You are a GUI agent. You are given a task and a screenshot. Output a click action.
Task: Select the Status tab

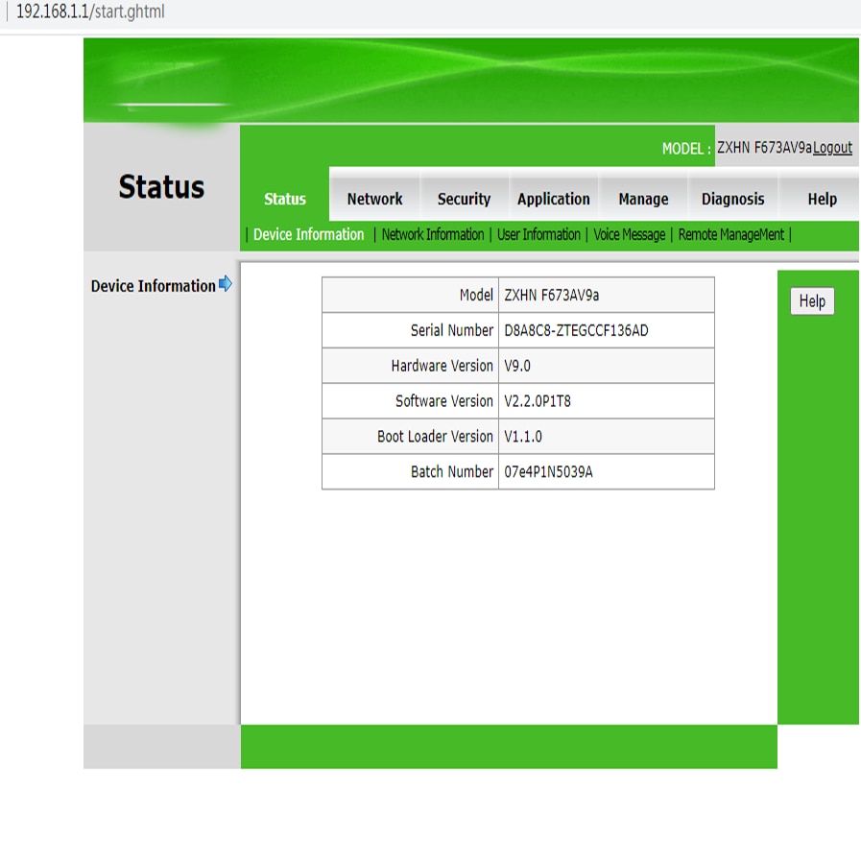(284, 199)
